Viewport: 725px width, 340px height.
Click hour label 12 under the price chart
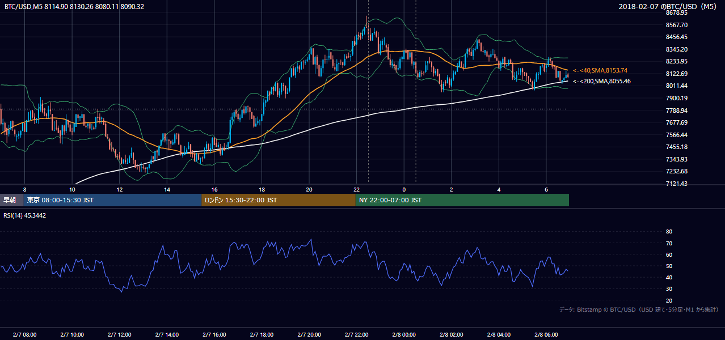coord(120,189)
